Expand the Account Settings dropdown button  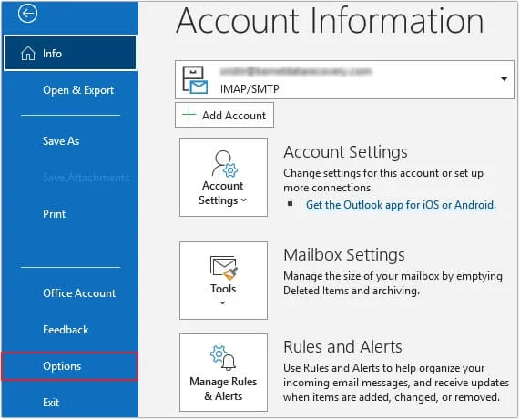pos(223,178)
